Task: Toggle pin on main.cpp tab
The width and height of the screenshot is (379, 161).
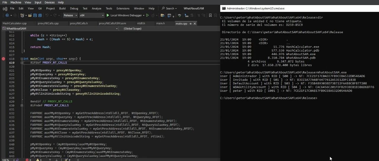Action: (191, 23)
